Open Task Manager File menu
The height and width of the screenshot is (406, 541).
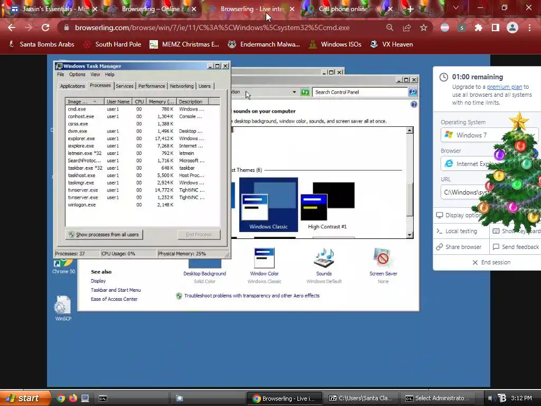(60, 74)
